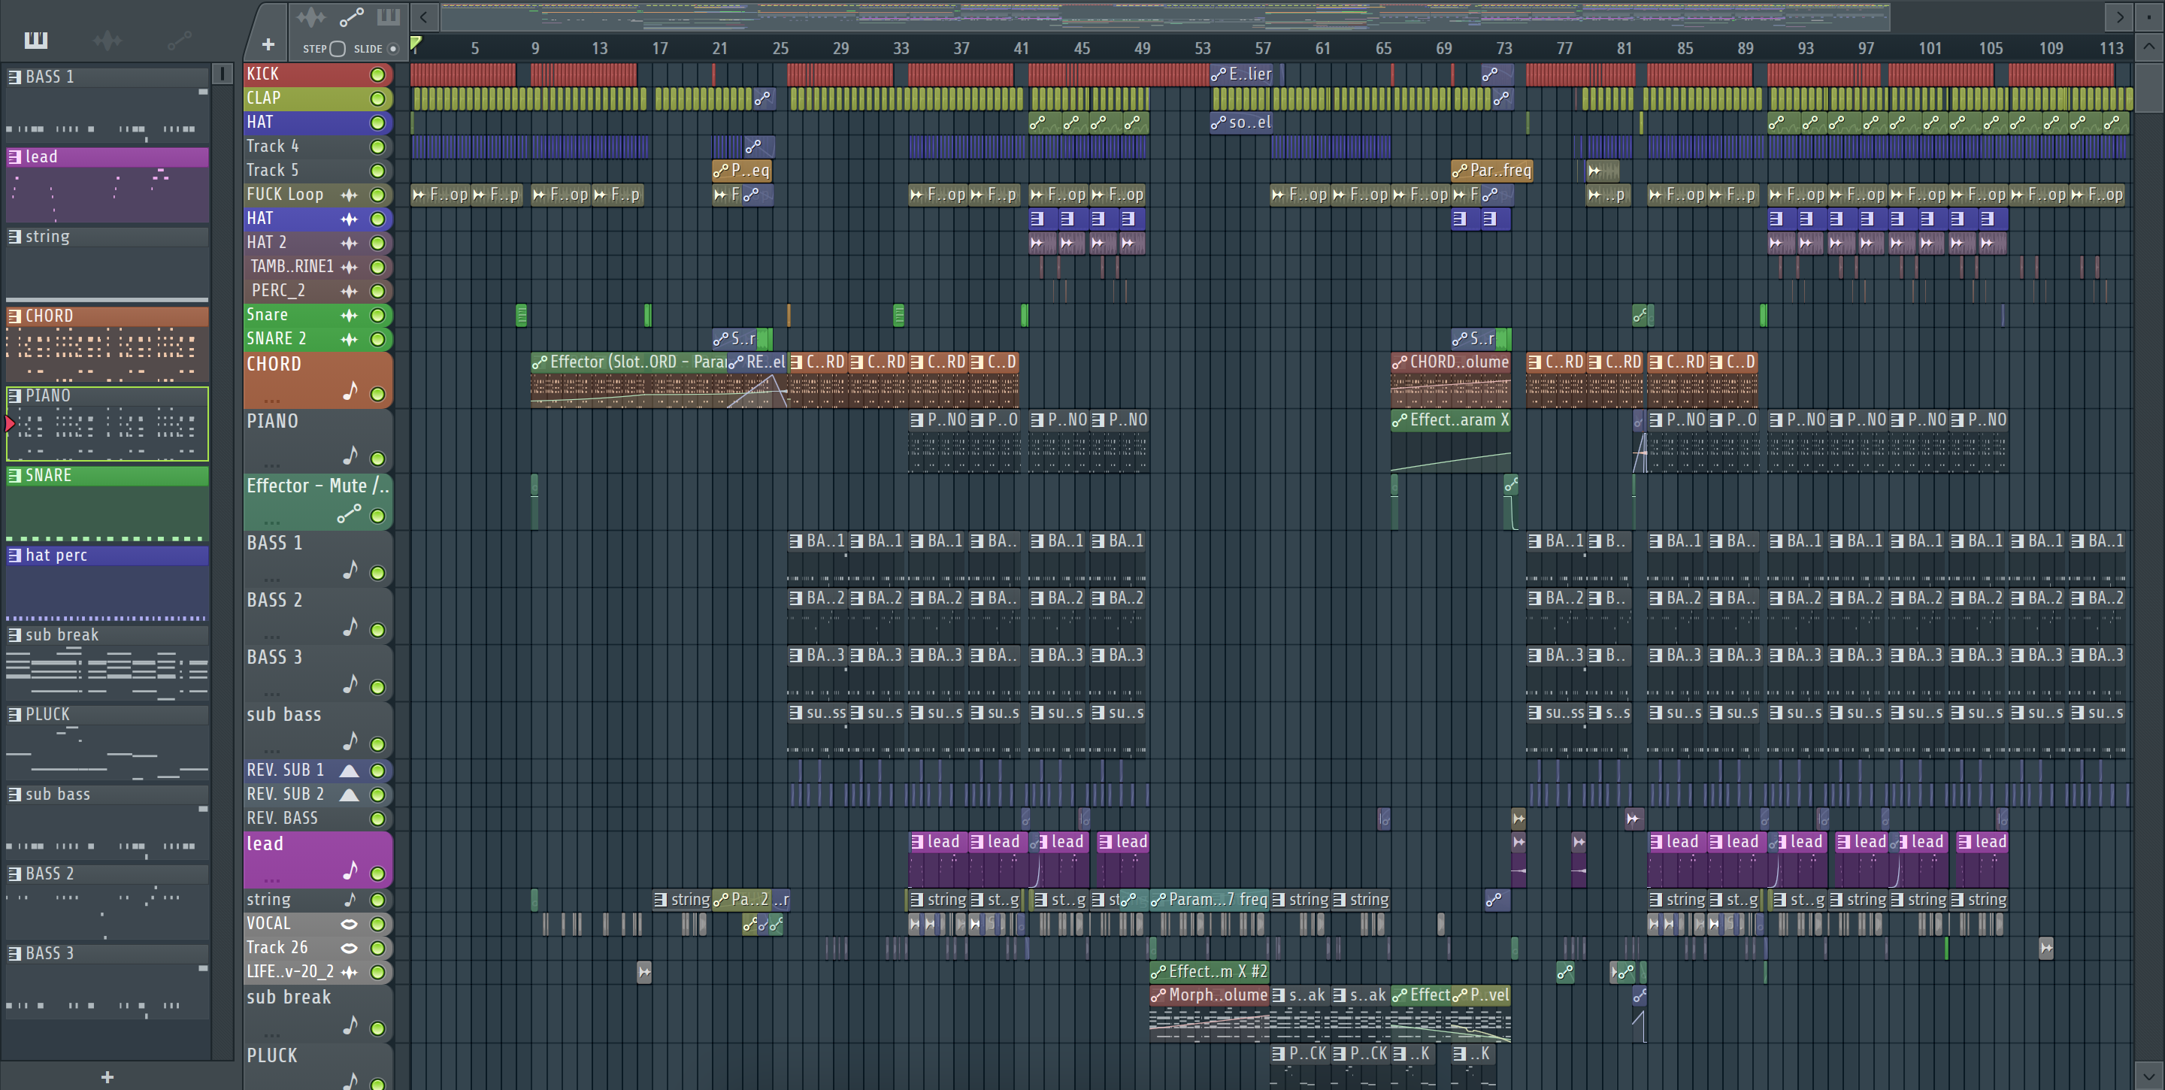This screenshot has width=2165, height=1090.
Task: Click the vertical scrollbar down arrow
Action: tap(2149, 1075)
